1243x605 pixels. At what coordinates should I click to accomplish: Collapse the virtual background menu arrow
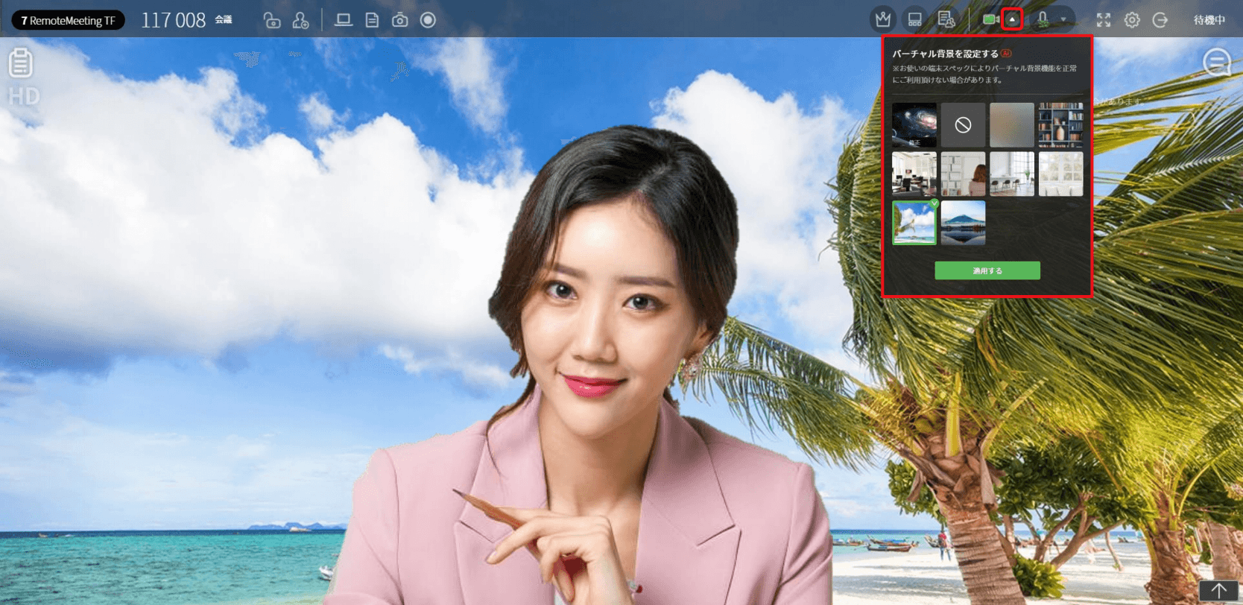[1012, 19]
